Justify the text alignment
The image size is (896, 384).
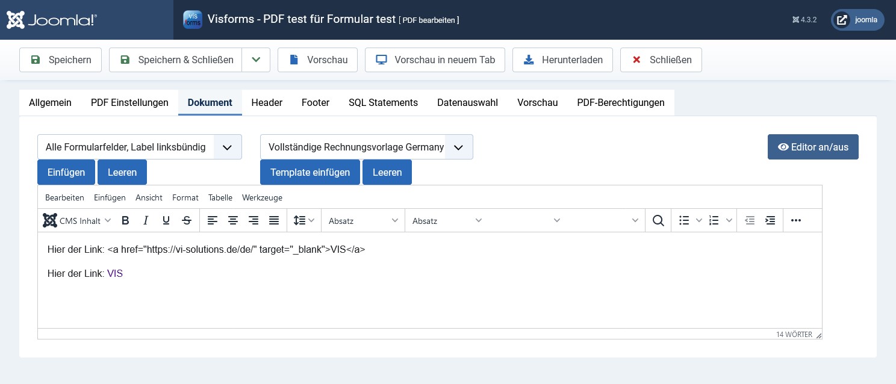pos(274,221)
